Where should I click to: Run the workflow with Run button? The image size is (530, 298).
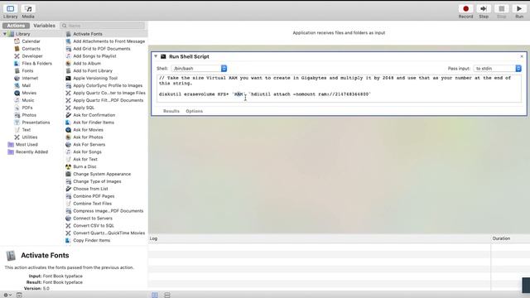[519, 9]
